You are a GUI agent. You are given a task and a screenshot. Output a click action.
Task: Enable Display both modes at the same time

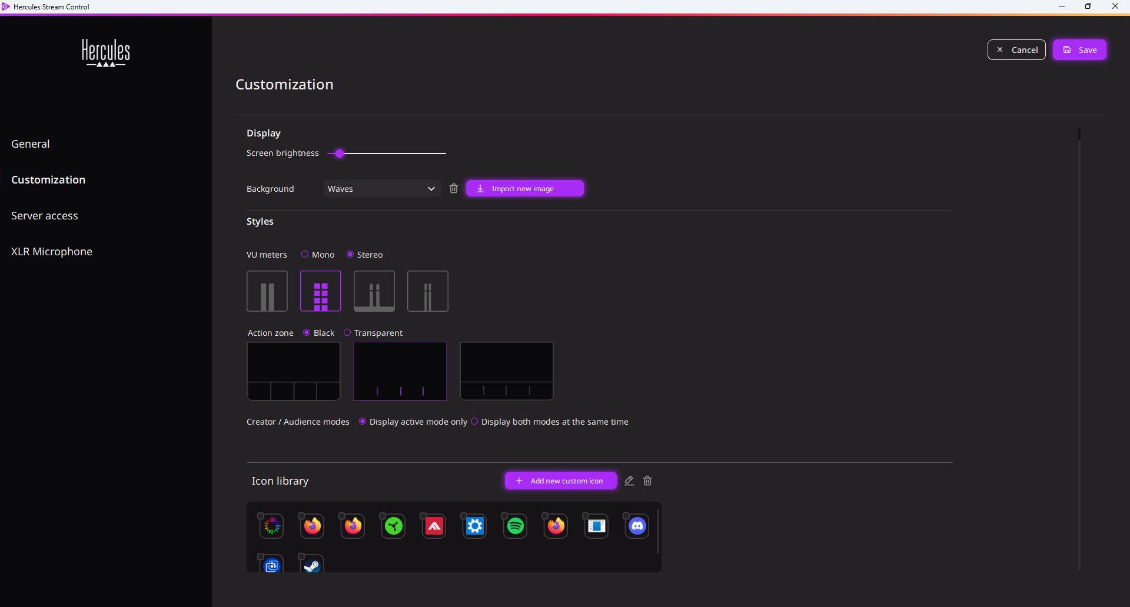click(474, 422)
